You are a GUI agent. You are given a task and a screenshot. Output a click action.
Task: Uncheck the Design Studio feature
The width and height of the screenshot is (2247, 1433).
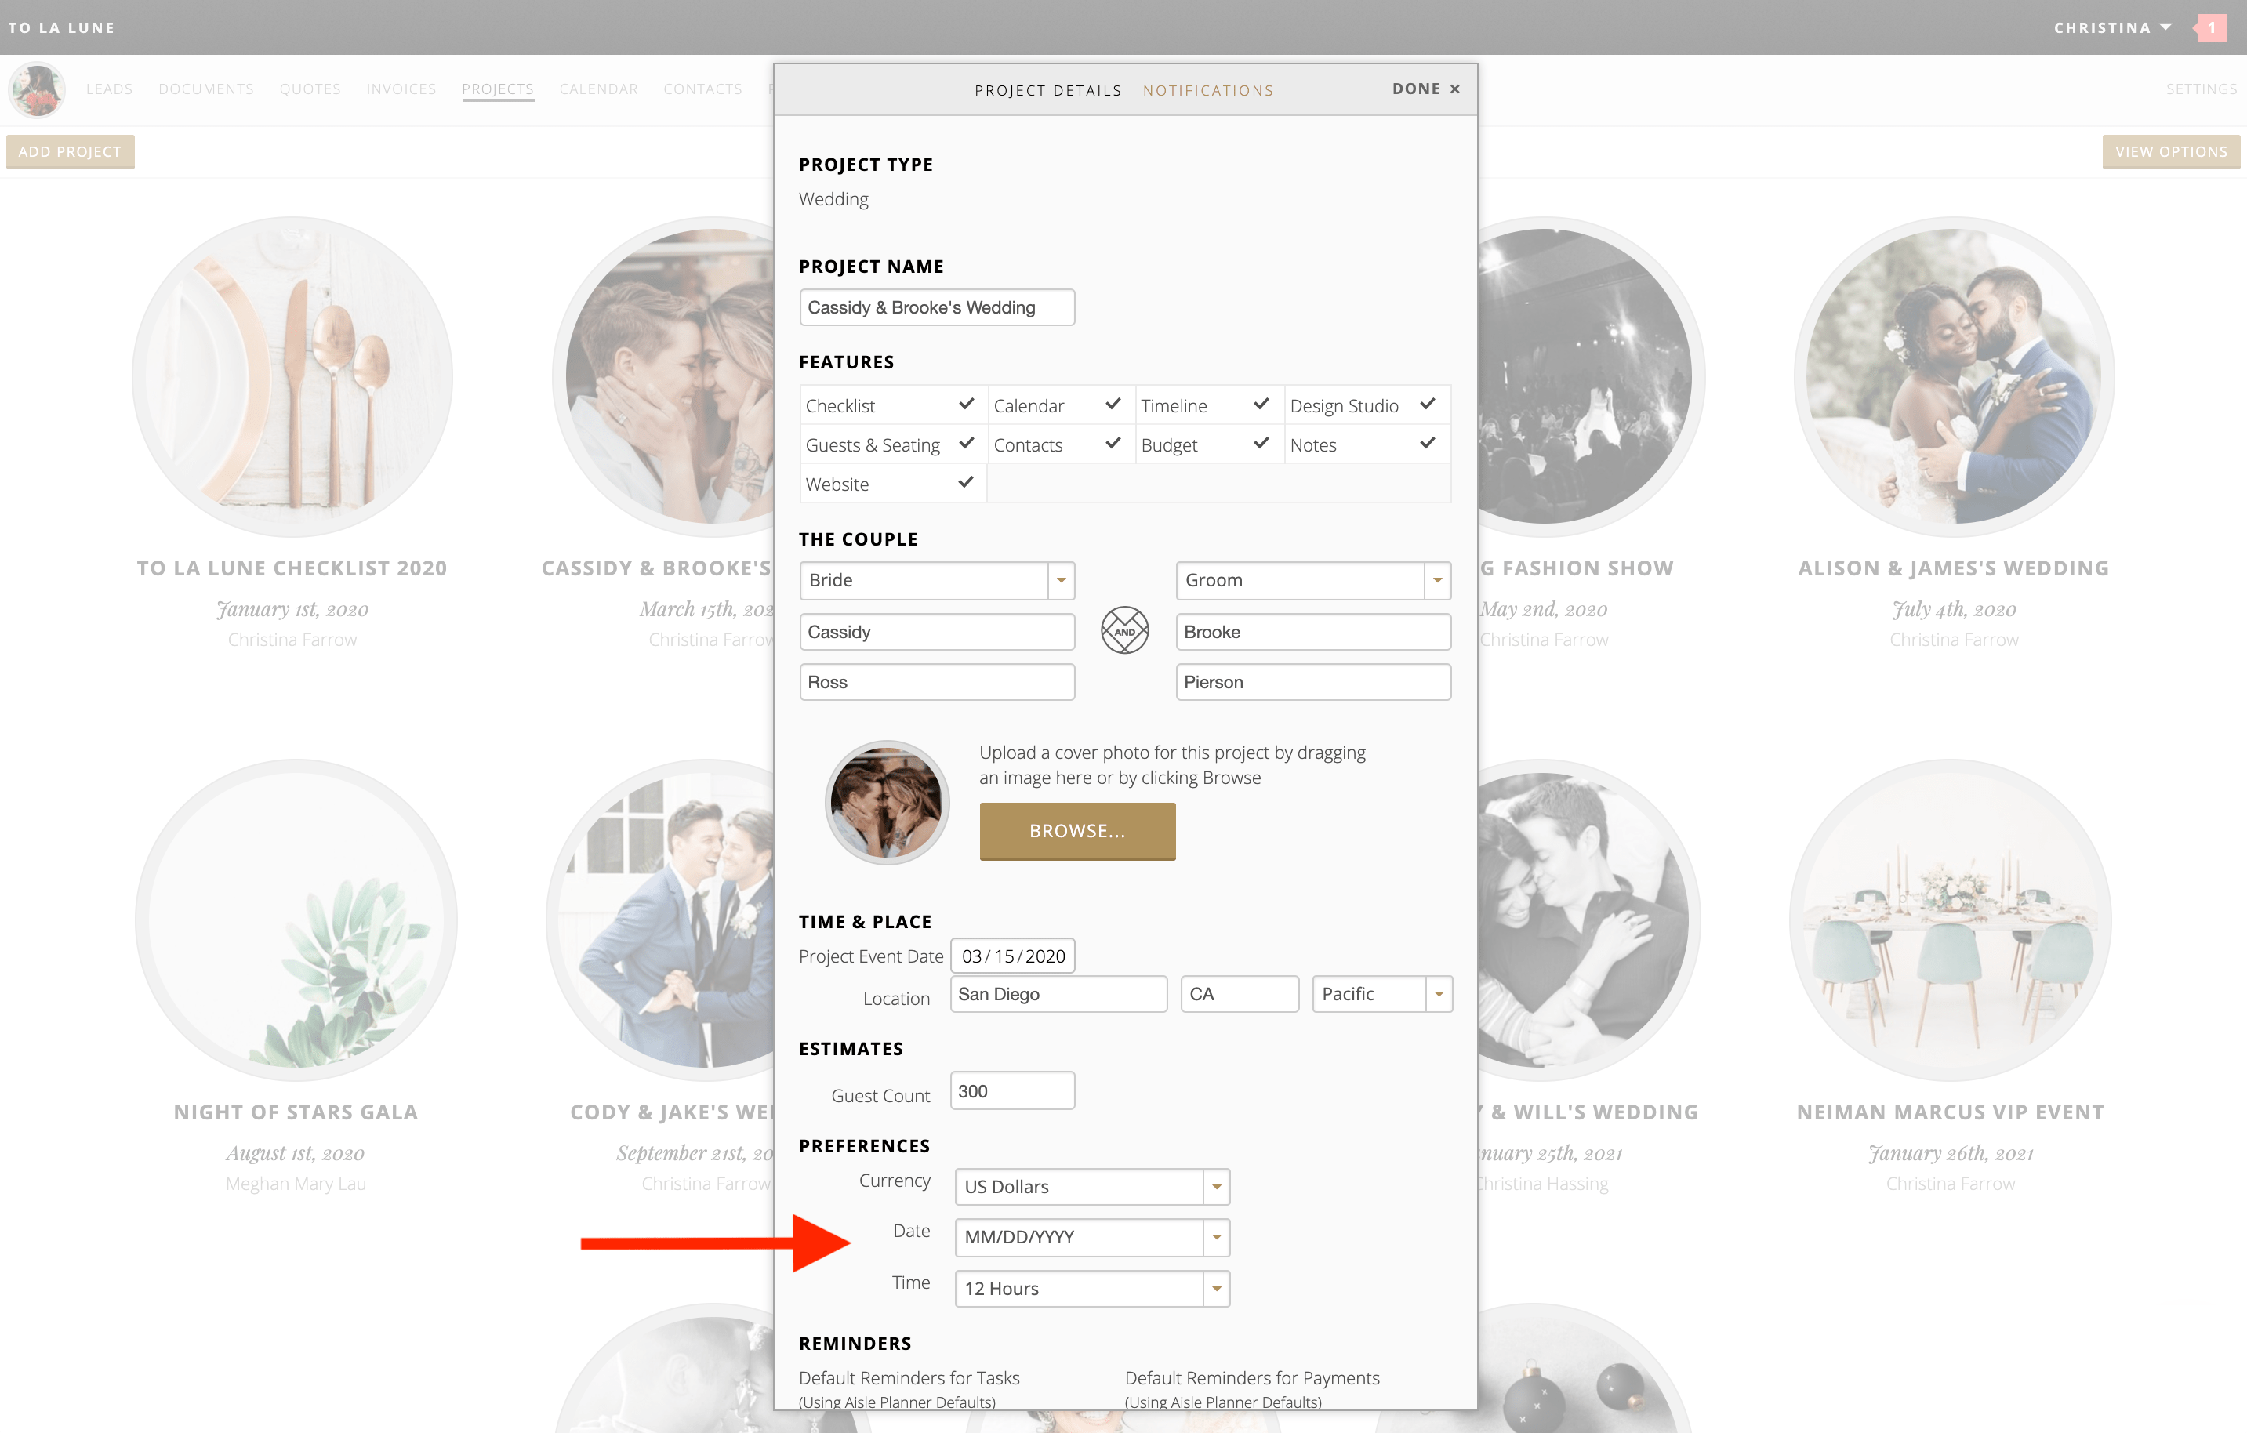pyautogui.click(x=1427, y=405)
